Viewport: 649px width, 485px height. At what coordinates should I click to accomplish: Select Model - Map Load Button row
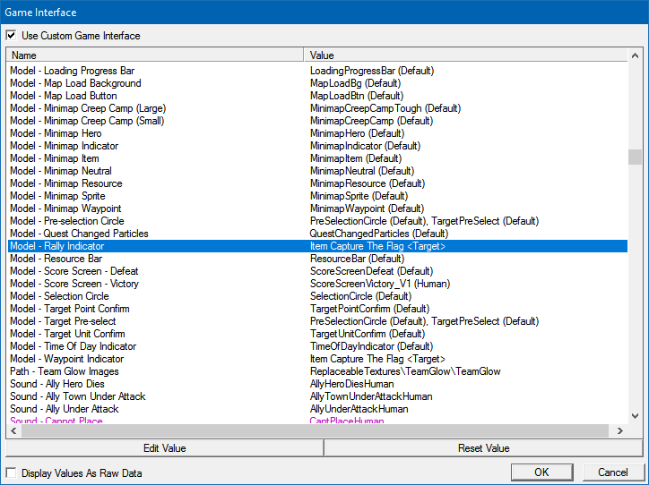(x=317, y=96)
